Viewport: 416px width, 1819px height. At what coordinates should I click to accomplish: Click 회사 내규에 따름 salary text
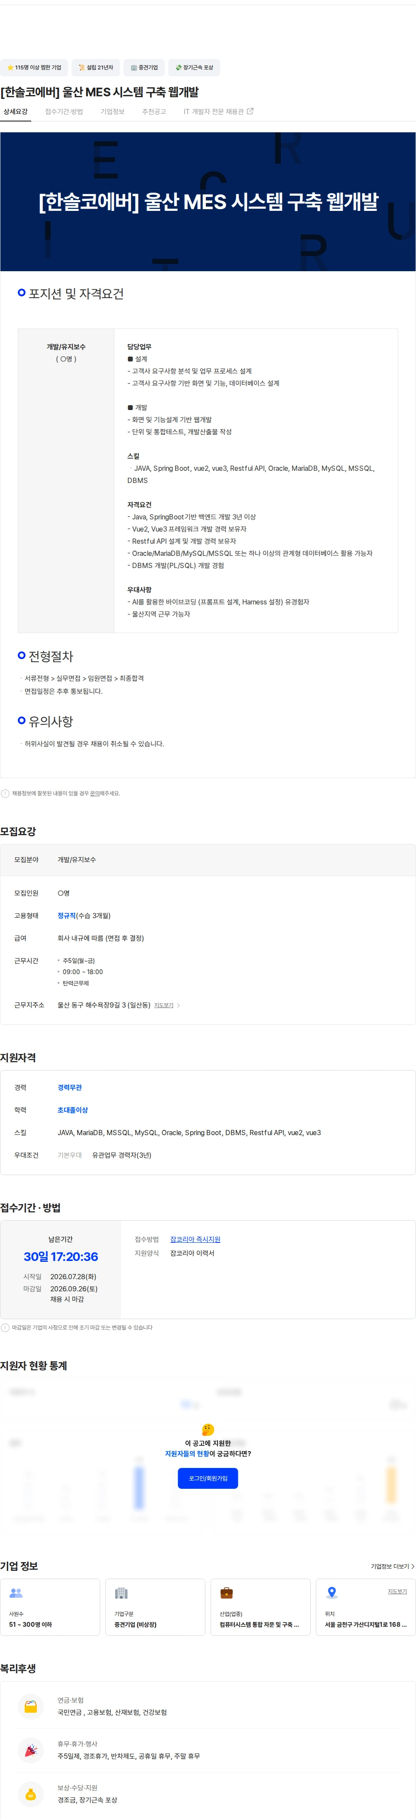pyautogui.click(x=101, y=938)
